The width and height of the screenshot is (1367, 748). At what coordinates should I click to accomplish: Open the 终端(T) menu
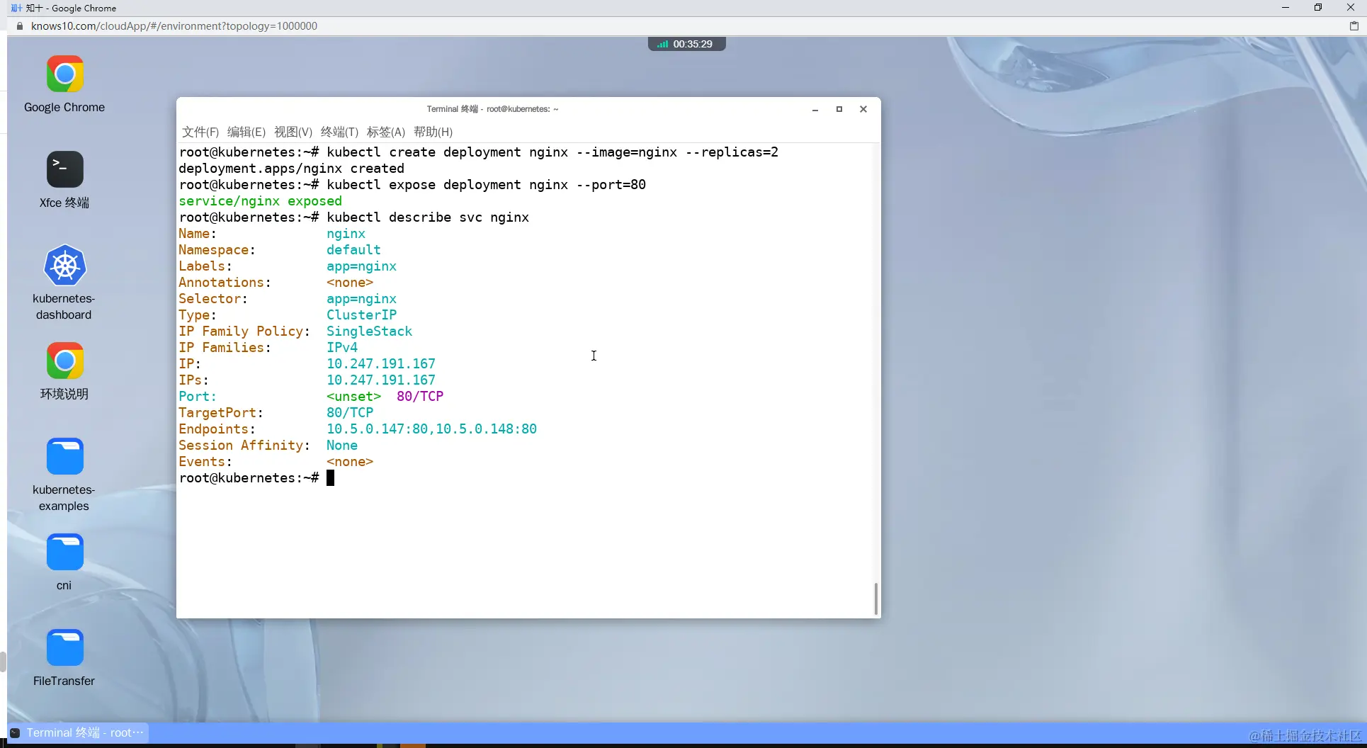339,132
